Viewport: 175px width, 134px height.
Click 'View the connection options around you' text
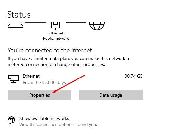(x=58, y=124)
